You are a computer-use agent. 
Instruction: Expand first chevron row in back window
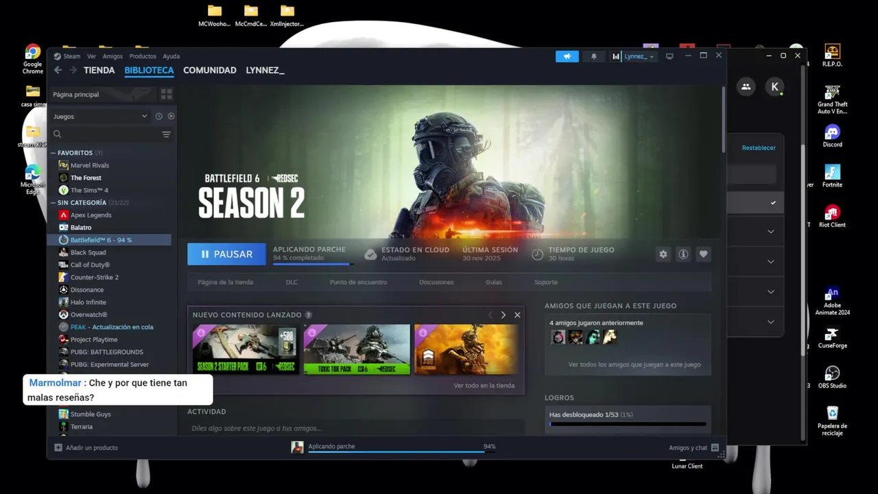[x=770, y=231]
